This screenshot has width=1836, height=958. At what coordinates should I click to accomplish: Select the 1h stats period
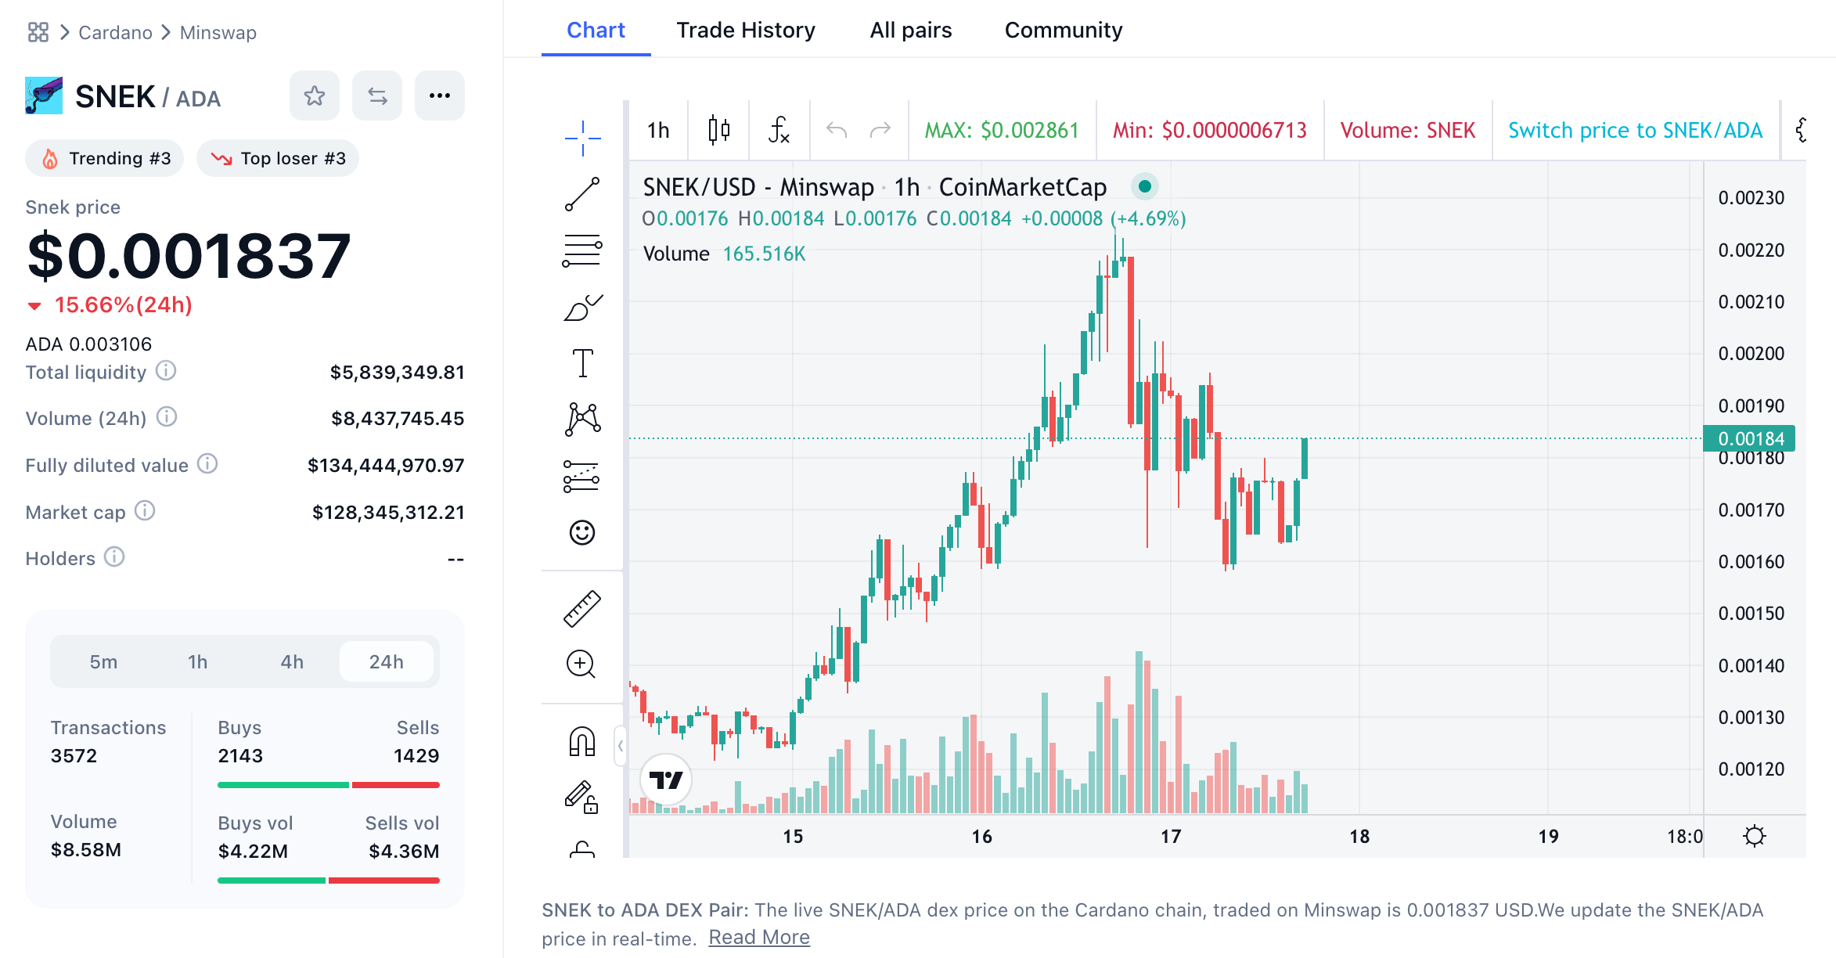click(x=197, y=662)
